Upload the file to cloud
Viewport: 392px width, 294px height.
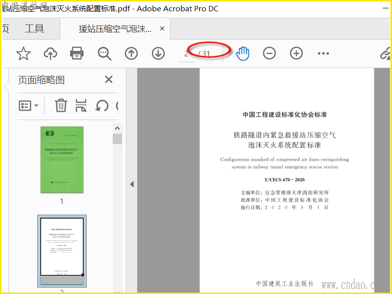(50, 53)
